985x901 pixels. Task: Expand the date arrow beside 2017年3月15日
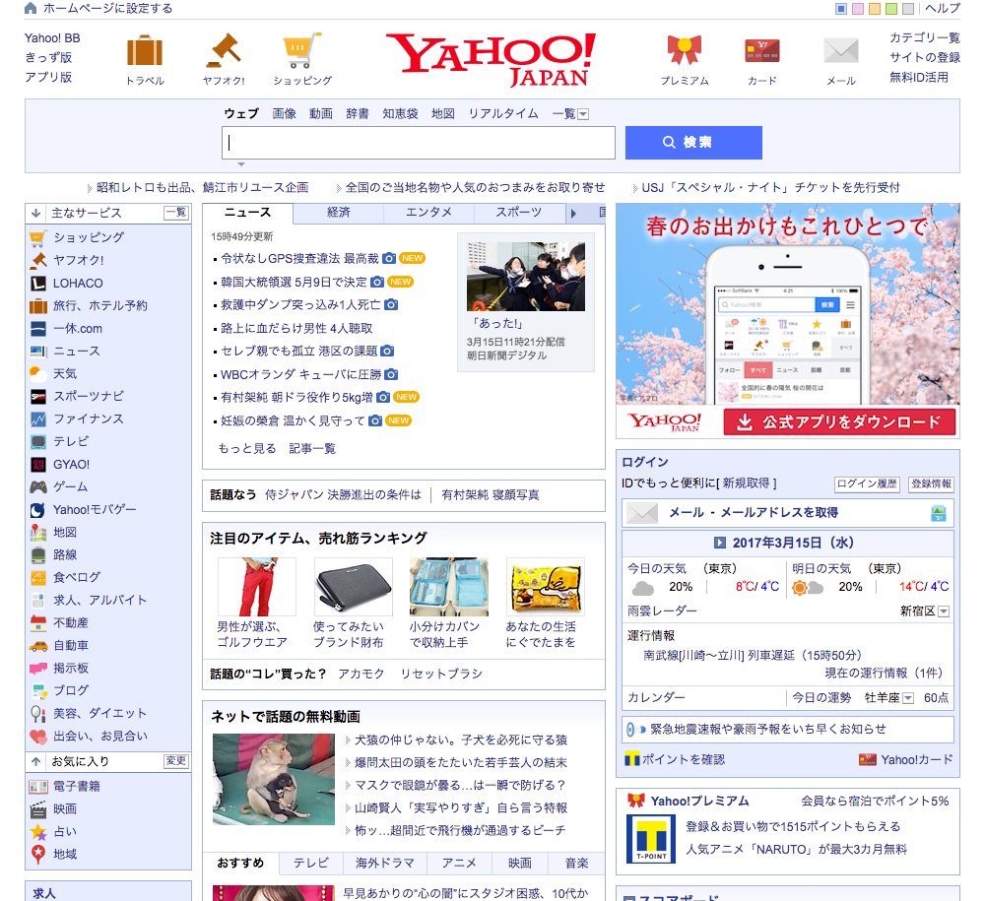(720, 544)
